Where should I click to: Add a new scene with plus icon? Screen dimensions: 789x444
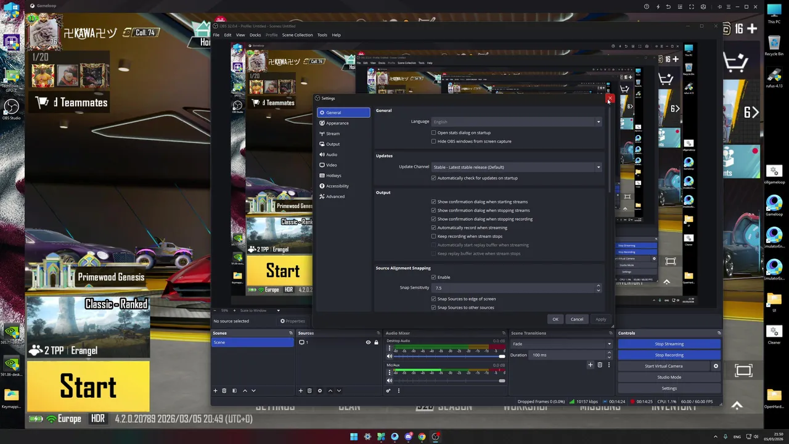(x=215, y=390)
